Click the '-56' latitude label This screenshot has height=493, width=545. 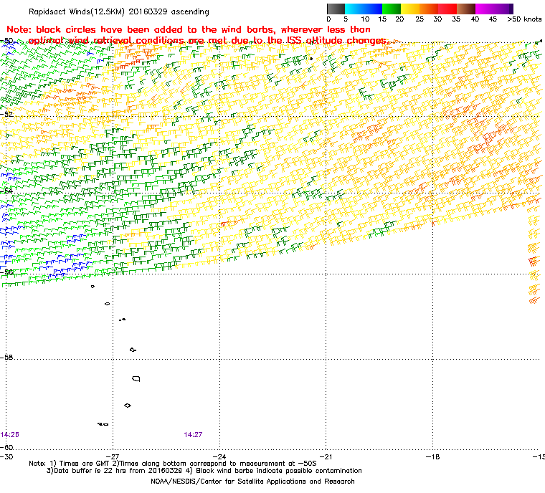(6, 272)
